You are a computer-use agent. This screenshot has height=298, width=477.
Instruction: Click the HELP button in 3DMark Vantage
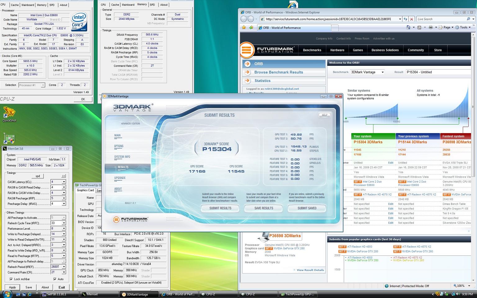(x=325, y=115)
